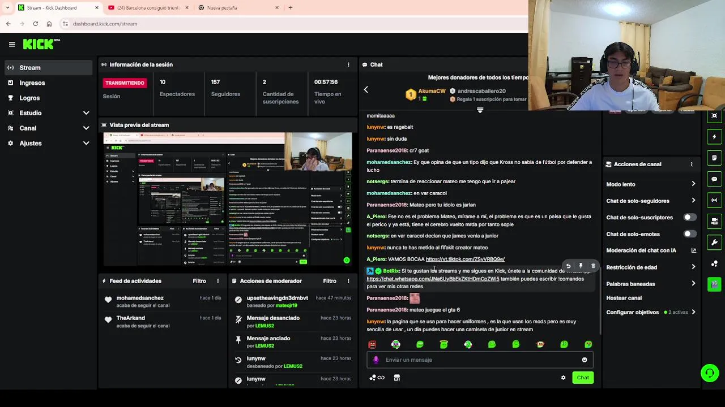Open mateojr19 banned user link
This screenshot has width=725, height=407.
[286, 306]
